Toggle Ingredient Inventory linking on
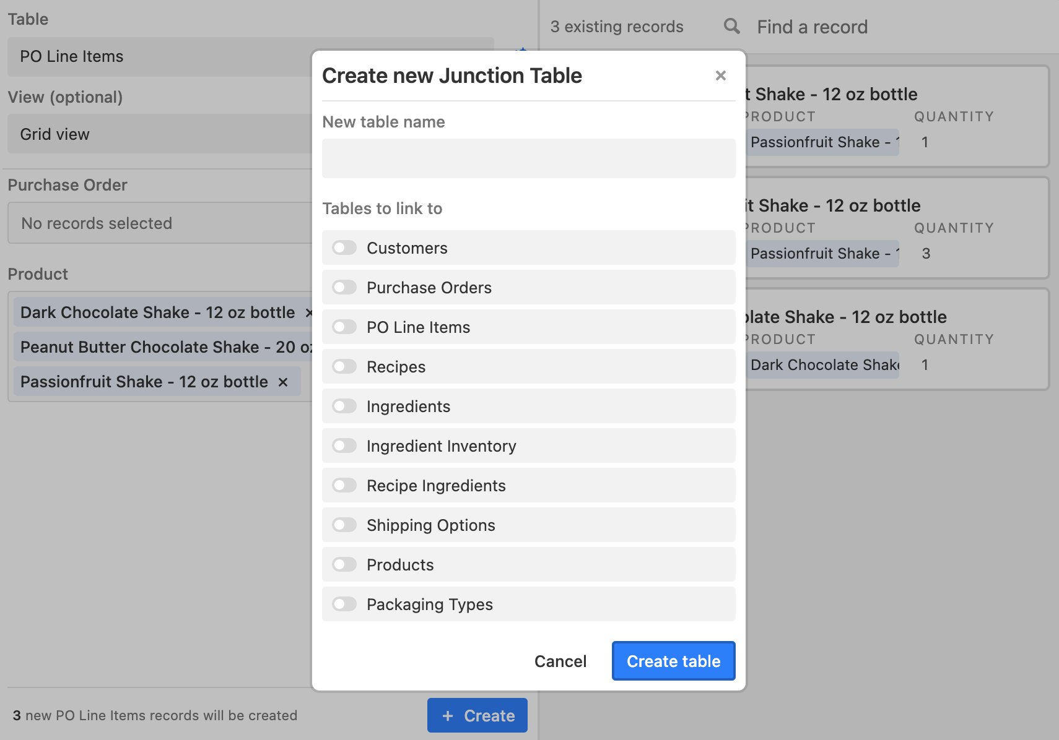Viewport: 1059px width, 740px height. [x=344, y=446]
